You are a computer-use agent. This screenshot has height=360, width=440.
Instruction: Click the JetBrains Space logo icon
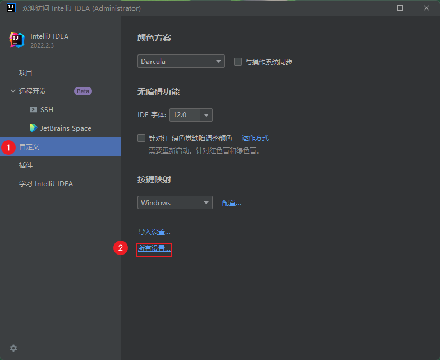pyautogui.click(x=34, y=128)
